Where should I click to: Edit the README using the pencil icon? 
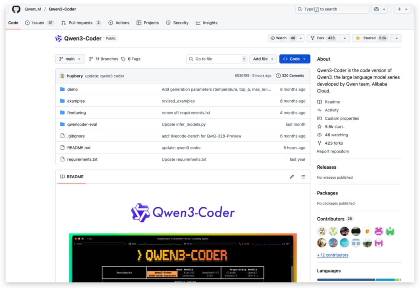coord(292,177)
